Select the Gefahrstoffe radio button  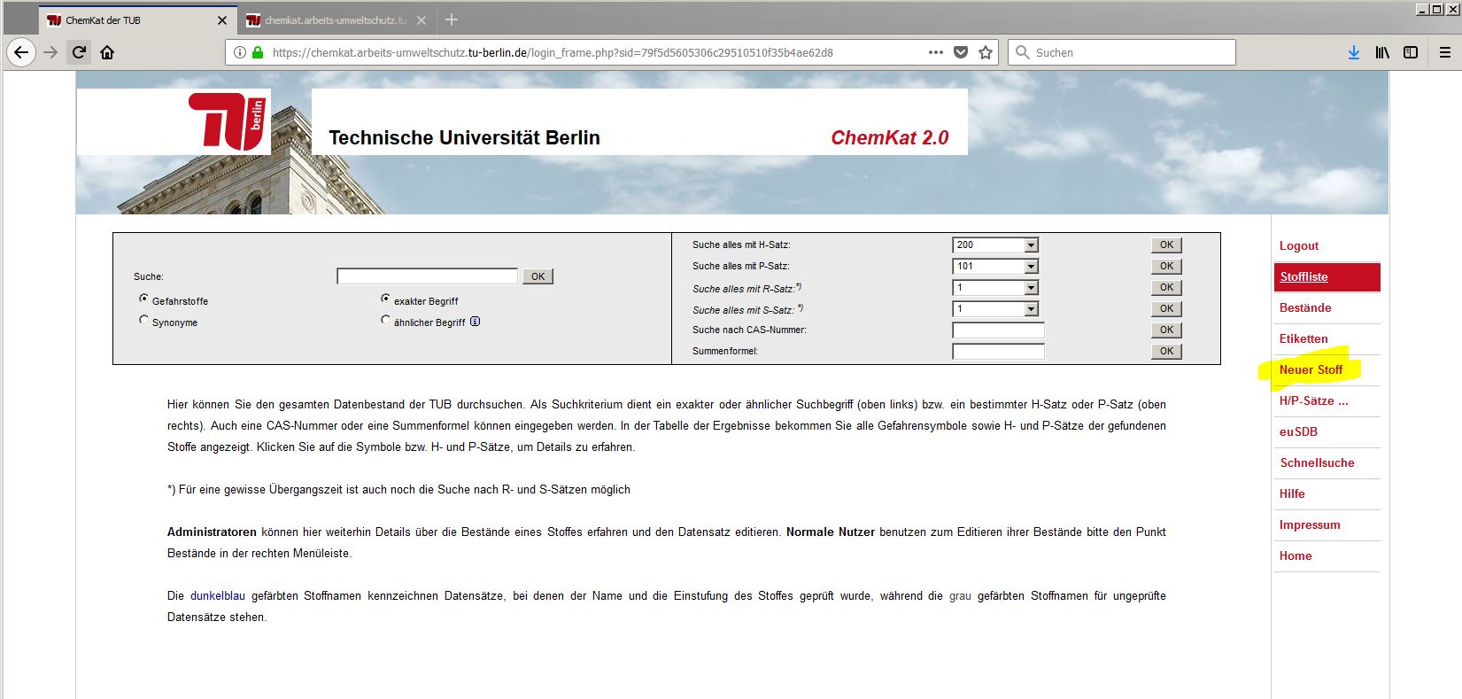coord(143,299)
